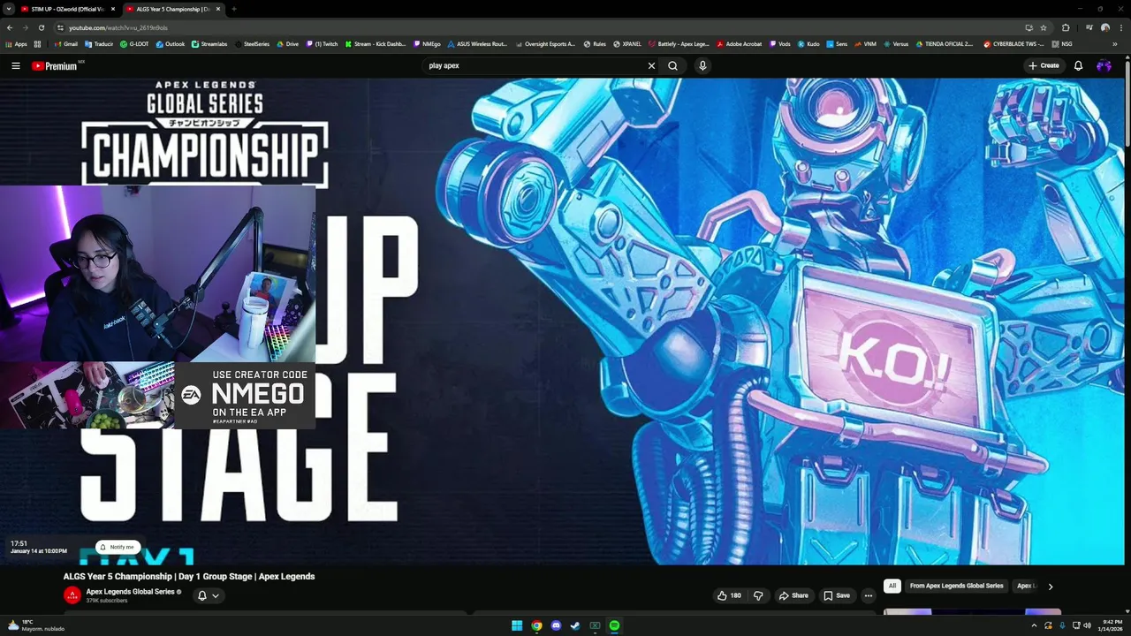This screenshot has width=1131, height=636.
Task: Open the 18°C weather widget
Action: click(35, 625)
